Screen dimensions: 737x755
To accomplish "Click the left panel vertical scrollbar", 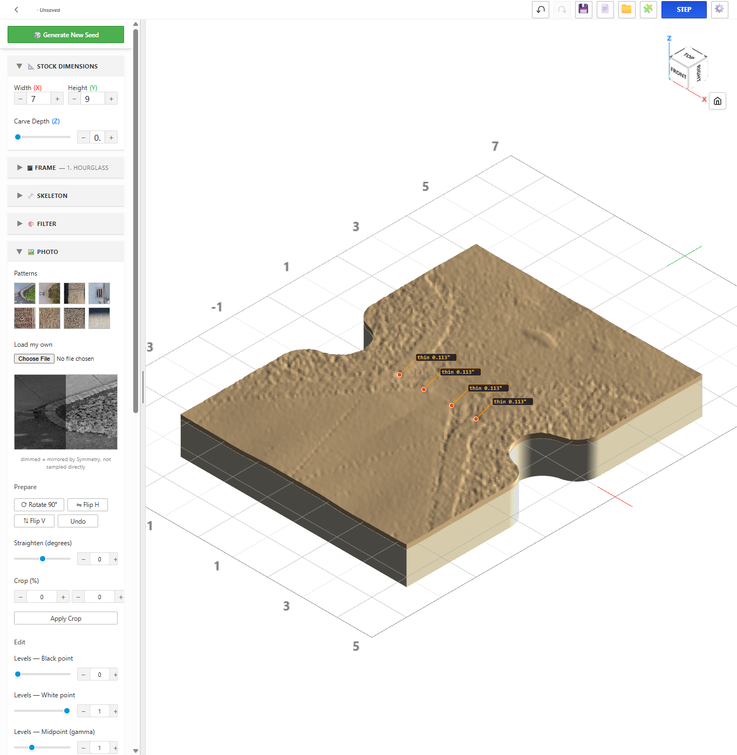I will (135, 221).
